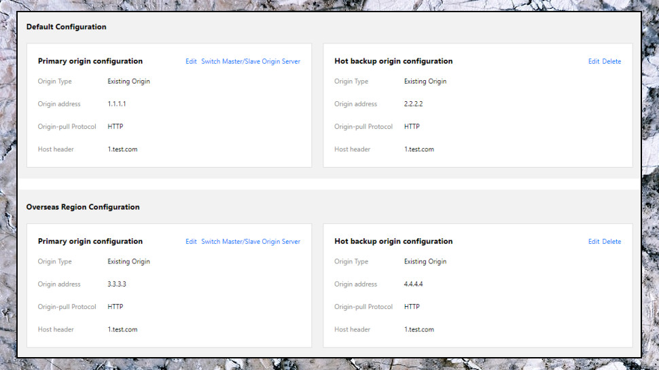Select the origin address 3.3.3.3
Image resolution: width=659 pixels, height=370 pixels.
pyautogui.click(x=117, y=284)
